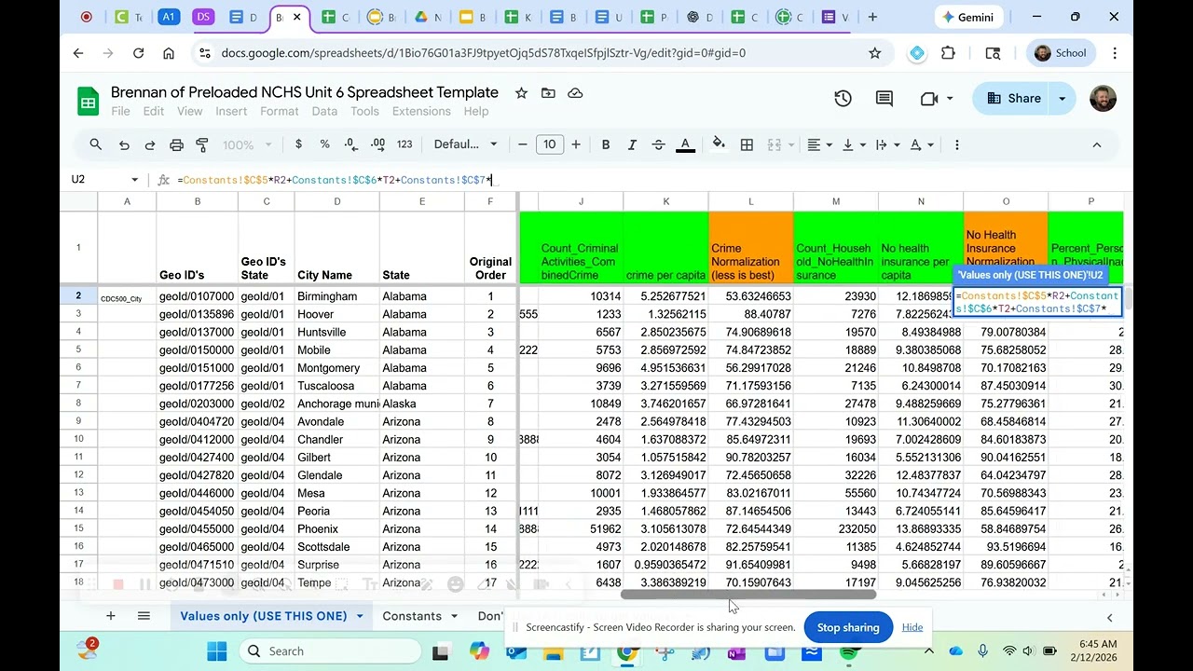
Task: Open the Help menu
Action: [x=476, y=111]
